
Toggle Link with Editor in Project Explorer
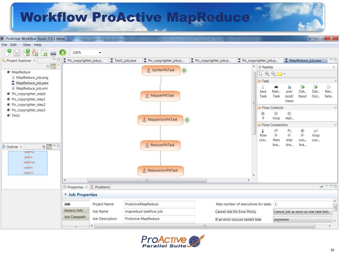[53, 66]
